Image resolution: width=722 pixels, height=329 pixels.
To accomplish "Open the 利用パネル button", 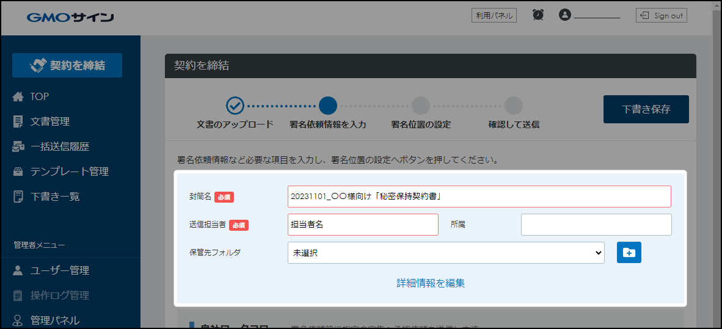I will 494,15.
